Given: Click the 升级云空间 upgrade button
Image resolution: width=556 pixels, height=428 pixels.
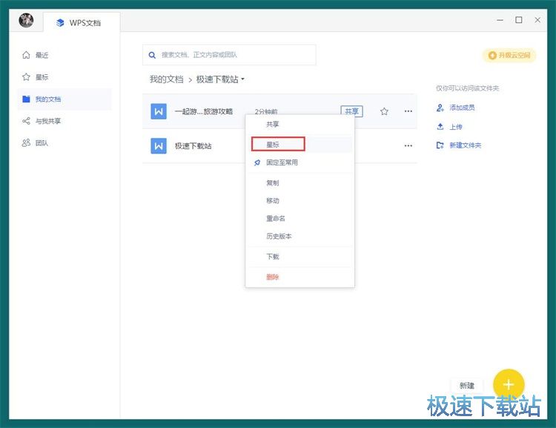Looking at the screenshot, I should (x=509, y=56).
